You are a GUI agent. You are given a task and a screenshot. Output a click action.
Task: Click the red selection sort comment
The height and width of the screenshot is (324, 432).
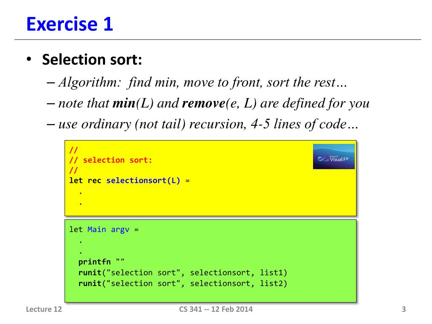click(111, 160)
